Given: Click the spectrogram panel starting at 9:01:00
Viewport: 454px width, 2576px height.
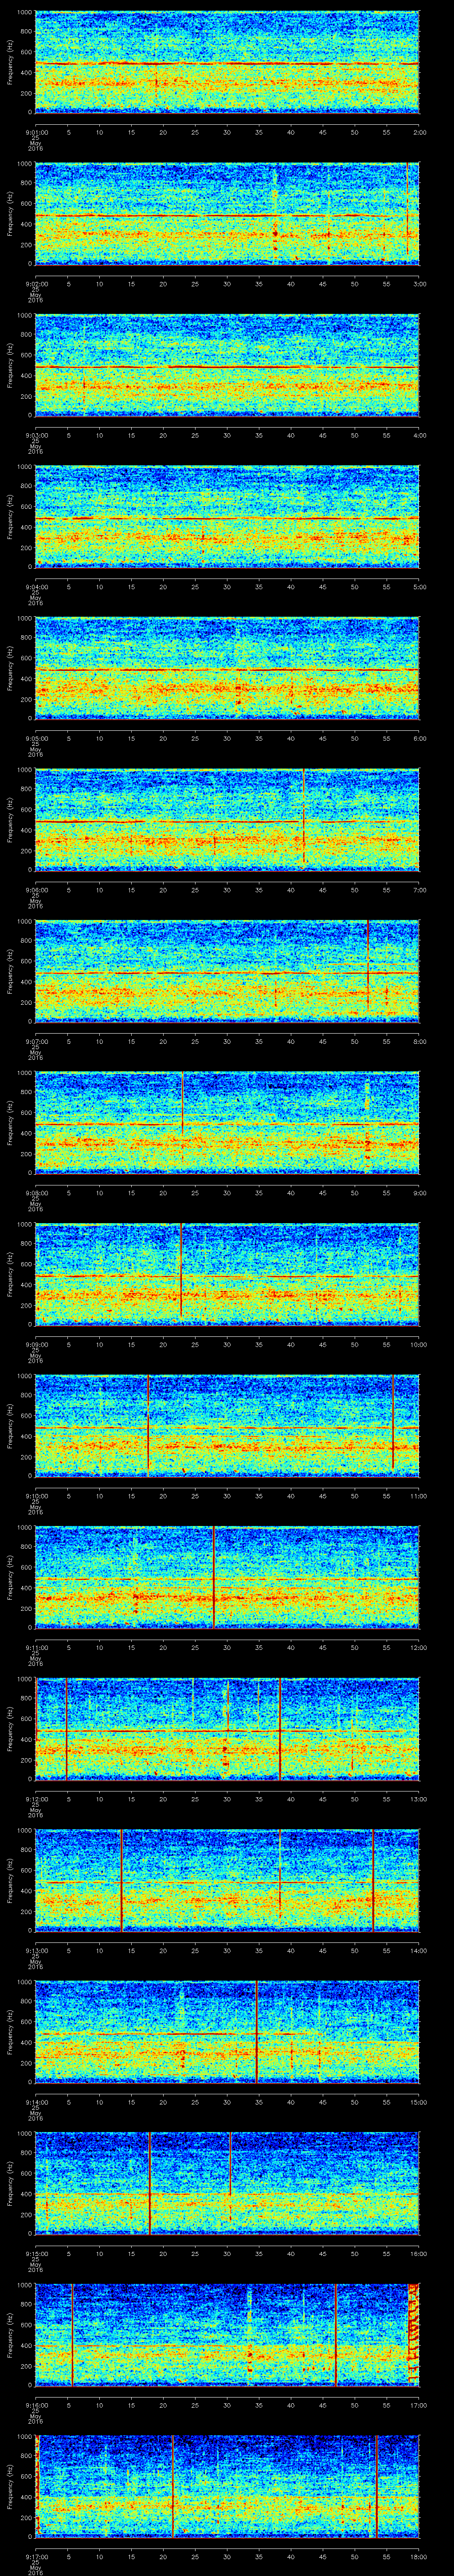Looking at the screenshot, I should tap(227, 62).
